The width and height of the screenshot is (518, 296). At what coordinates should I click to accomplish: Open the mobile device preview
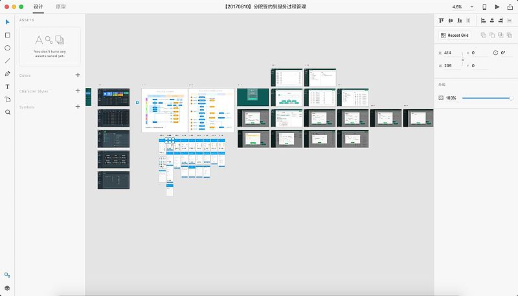click(x=484, y=7)
